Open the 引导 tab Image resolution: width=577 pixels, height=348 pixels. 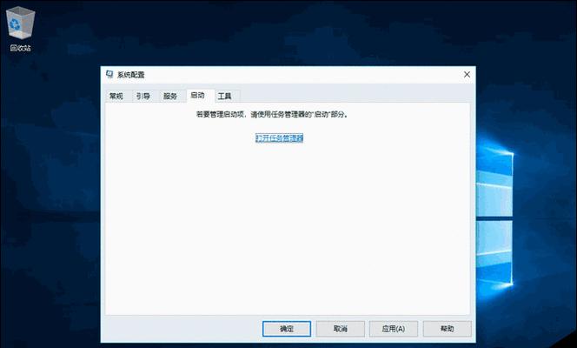[143, 96]
